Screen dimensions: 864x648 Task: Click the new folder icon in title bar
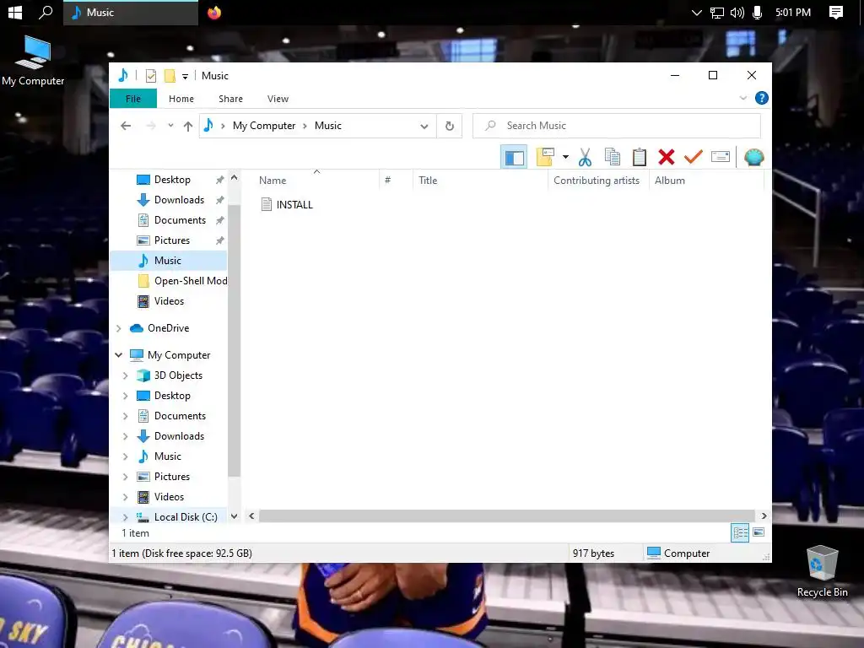click(170, 76)
